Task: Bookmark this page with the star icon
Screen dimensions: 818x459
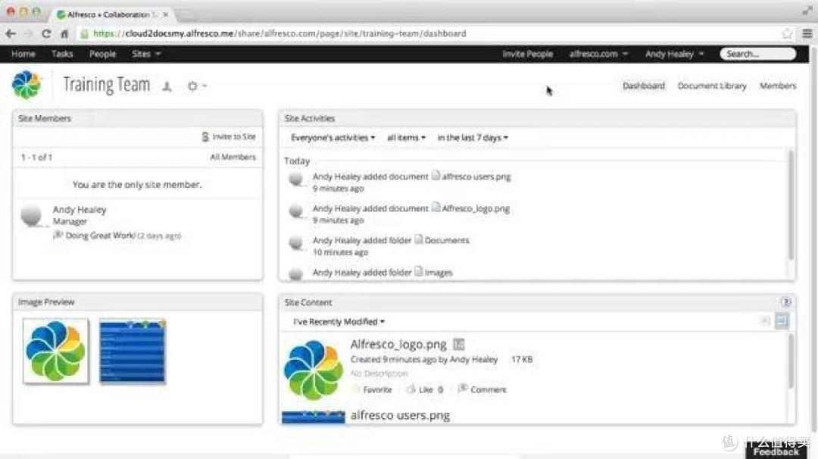Action: [x=787, y=34]
